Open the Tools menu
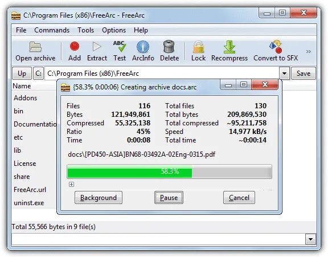Viewport: 328px width, 257px height. [x=86, y=30]
